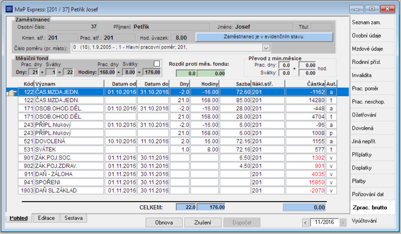
Task: Select the row 531 SVÁTEK
Action: (177, 149)
